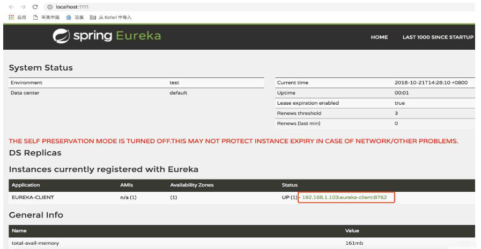
Task: Open the 百度 bookmark
Action: pos(75,18)
